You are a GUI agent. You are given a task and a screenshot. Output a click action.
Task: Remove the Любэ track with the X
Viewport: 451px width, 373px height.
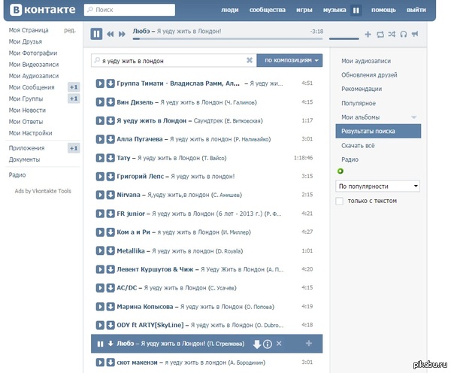(x=279, y=344)
